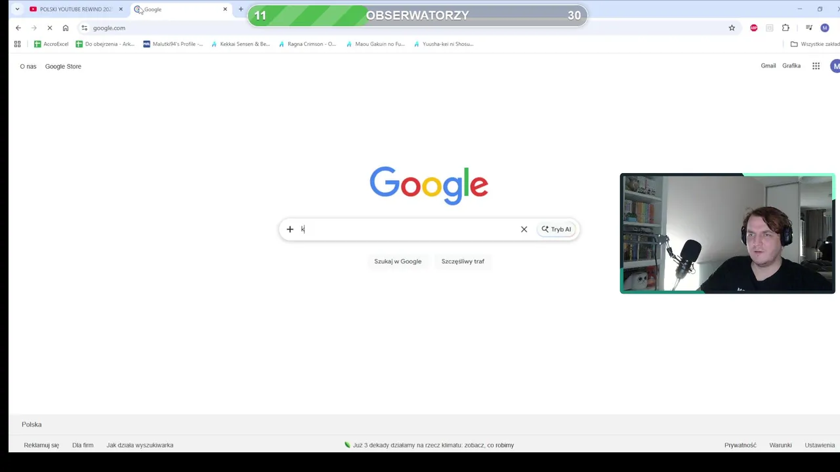Click the OBSERWATORZY progress bar overlay
This screenshot has width=840, height=472.
tap(417, 15)
